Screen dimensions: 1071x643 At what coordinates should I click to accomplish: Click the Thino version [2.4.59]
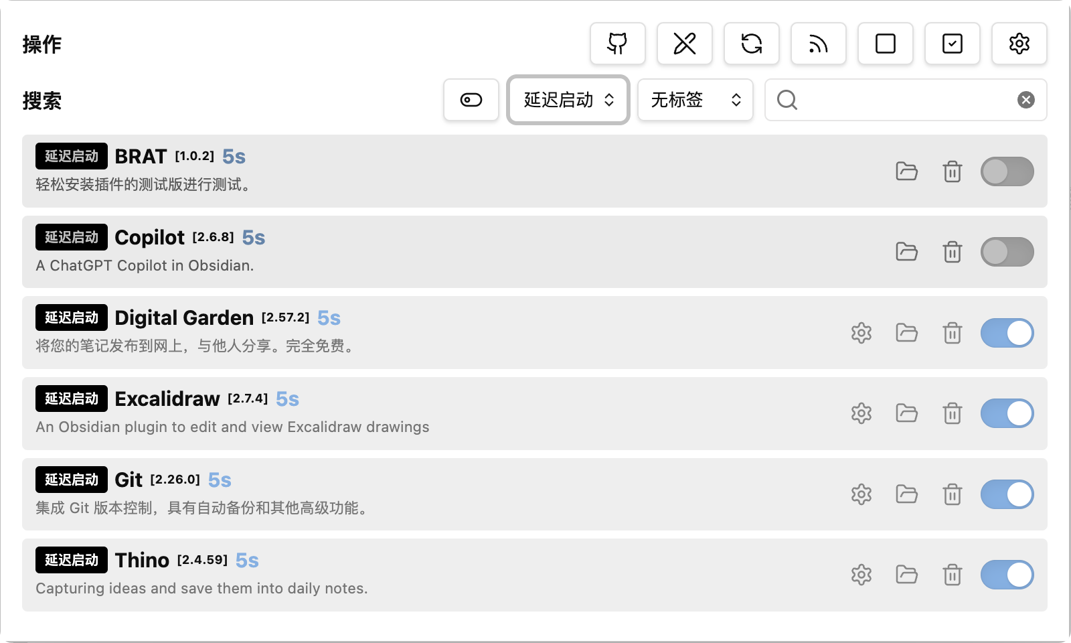point(203,560)
